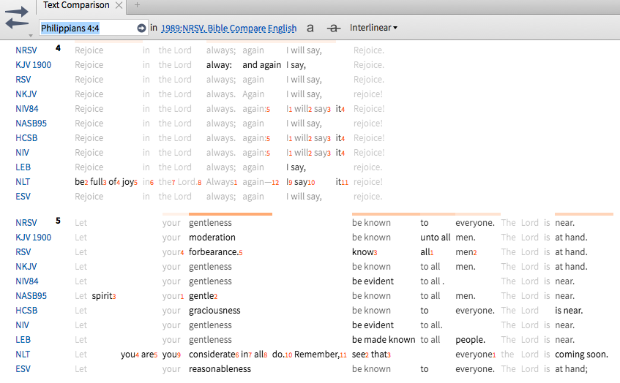Viewport: 620px width, 383px height.
Task: Click 'moderation' in KJV 1900 row
Action: 212,238
